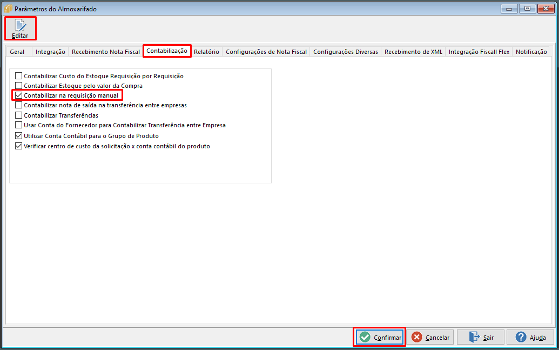This screenshot has width=559, height=350.
Task: Uncheck Utilizar Conta Contábil para Grupo de Produto
Action: [18, 136]
